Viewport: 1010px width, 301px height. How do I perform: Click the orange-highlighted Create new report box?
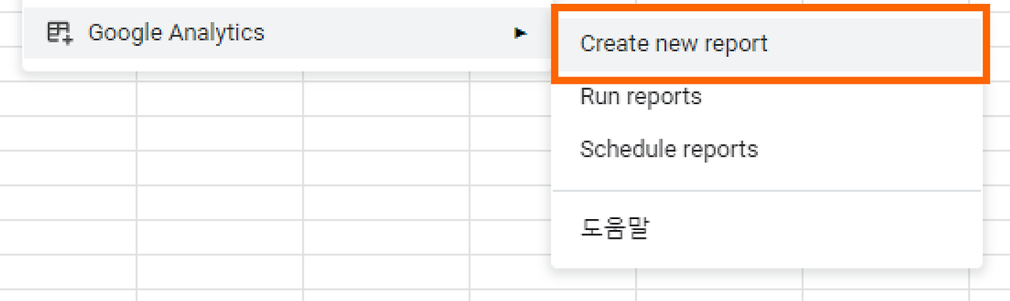(x=770, y=43)
